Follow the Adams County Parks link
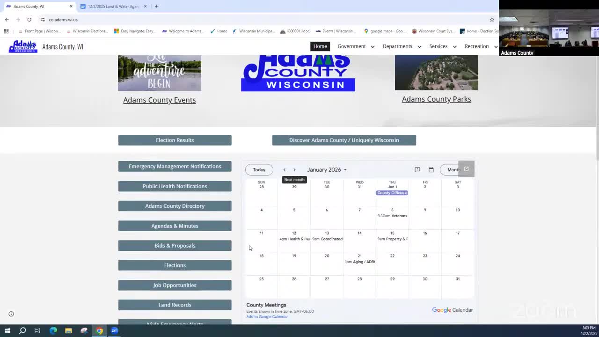This screenshot has width=599, height=337. pyautogui.click(x=436, y=99)
